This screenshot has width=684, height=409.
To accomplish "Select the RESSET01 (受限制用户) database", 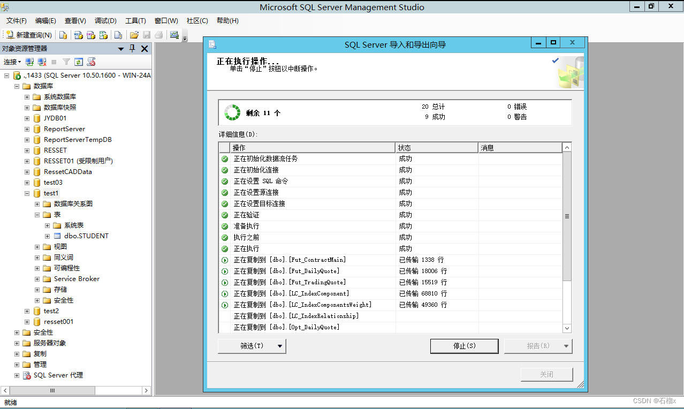I will [78, 161].
